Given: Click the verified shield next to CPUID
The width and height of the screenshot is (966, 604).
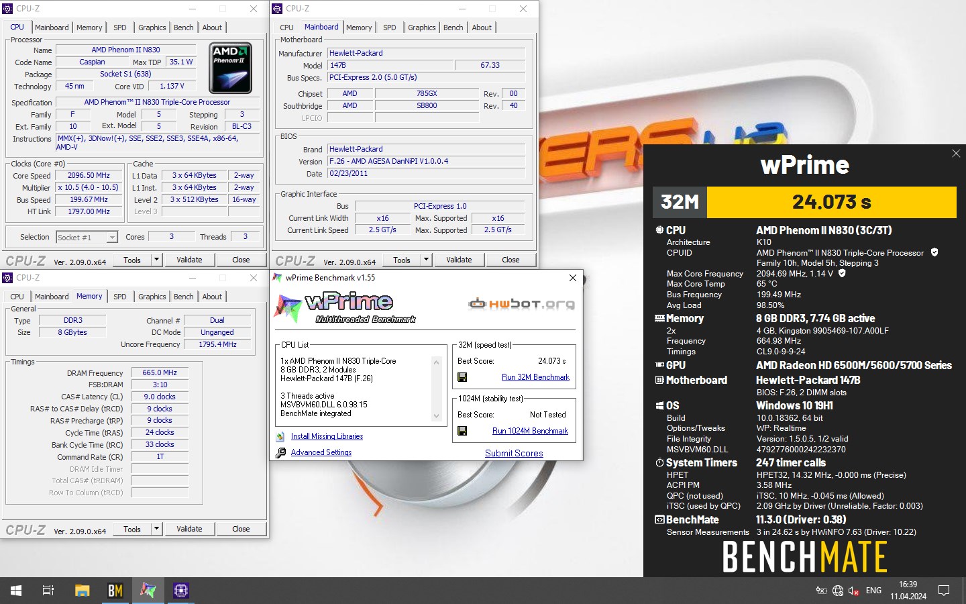Looking at the screenshot, I should click(x=934, y=252).
